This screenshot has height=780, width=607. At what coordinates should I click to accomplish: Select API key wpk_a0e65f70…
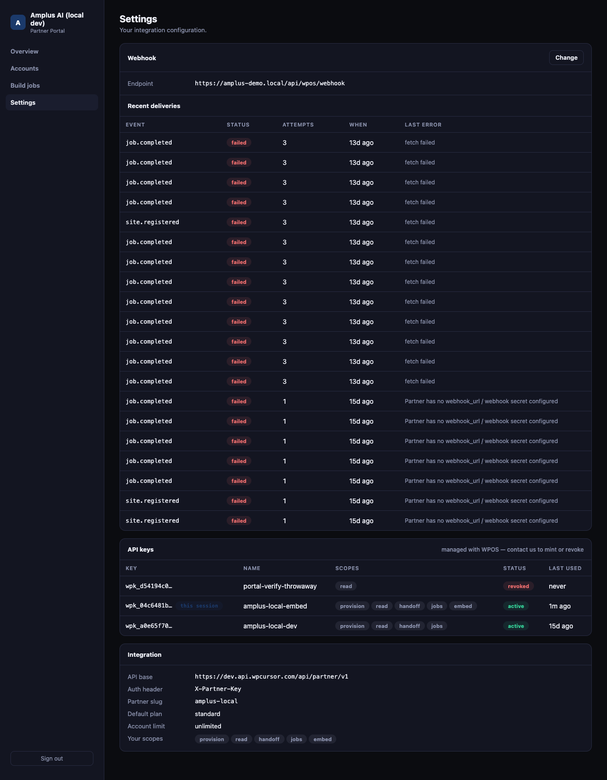(149, 626)
